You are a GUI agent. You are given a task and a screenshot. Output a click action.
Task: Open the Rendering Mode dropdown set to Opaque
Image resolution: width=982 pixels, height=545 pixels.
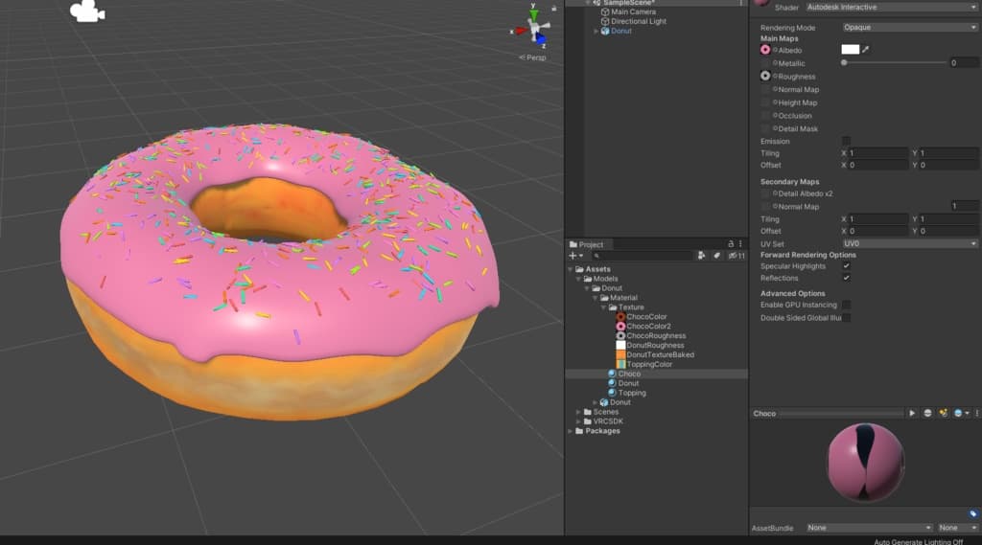pyautogui.click(x=909, y=28)
